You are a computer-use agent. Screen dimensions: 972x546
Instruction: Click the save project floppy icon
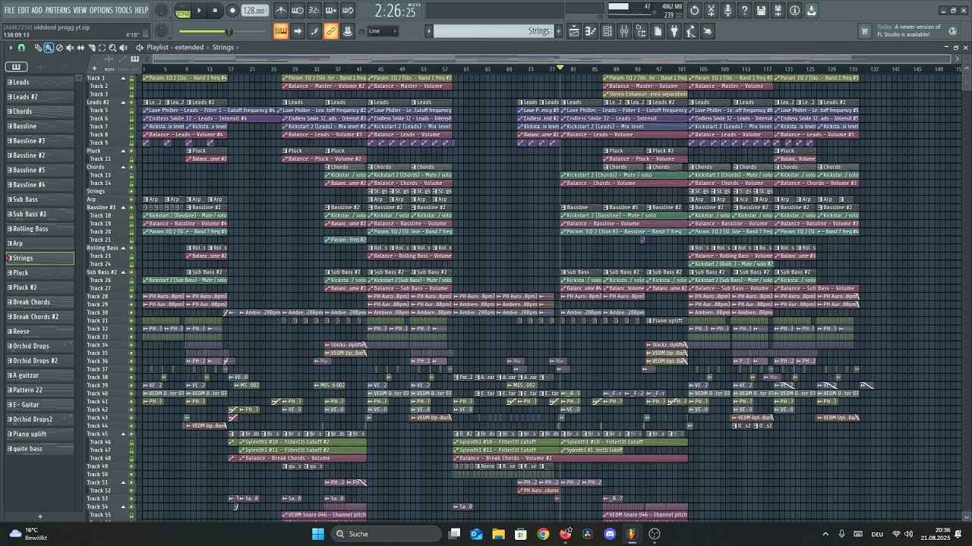[x=762, y=11]
